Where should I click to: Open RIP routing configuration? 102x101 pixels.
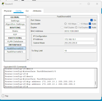pyautogui.click(x=15, y=34)
